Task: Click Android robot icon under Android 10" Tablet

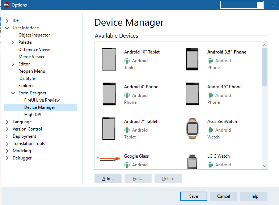Action: point(127,61)
